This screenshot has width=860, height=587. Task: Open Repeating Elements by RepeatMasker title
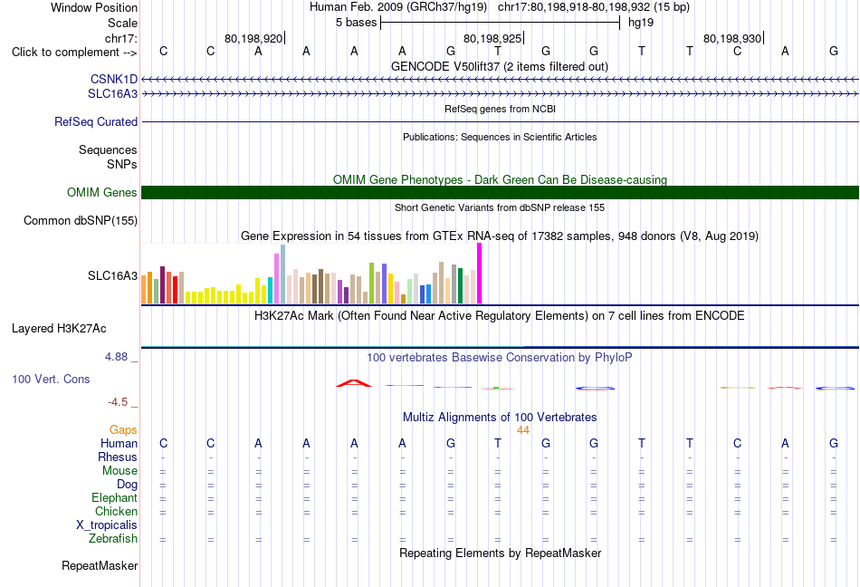click(x=500, y=553)
